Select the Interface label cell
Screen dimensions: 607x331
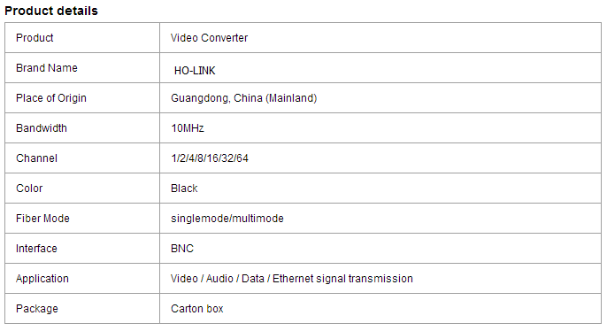(x=82, y=248)
